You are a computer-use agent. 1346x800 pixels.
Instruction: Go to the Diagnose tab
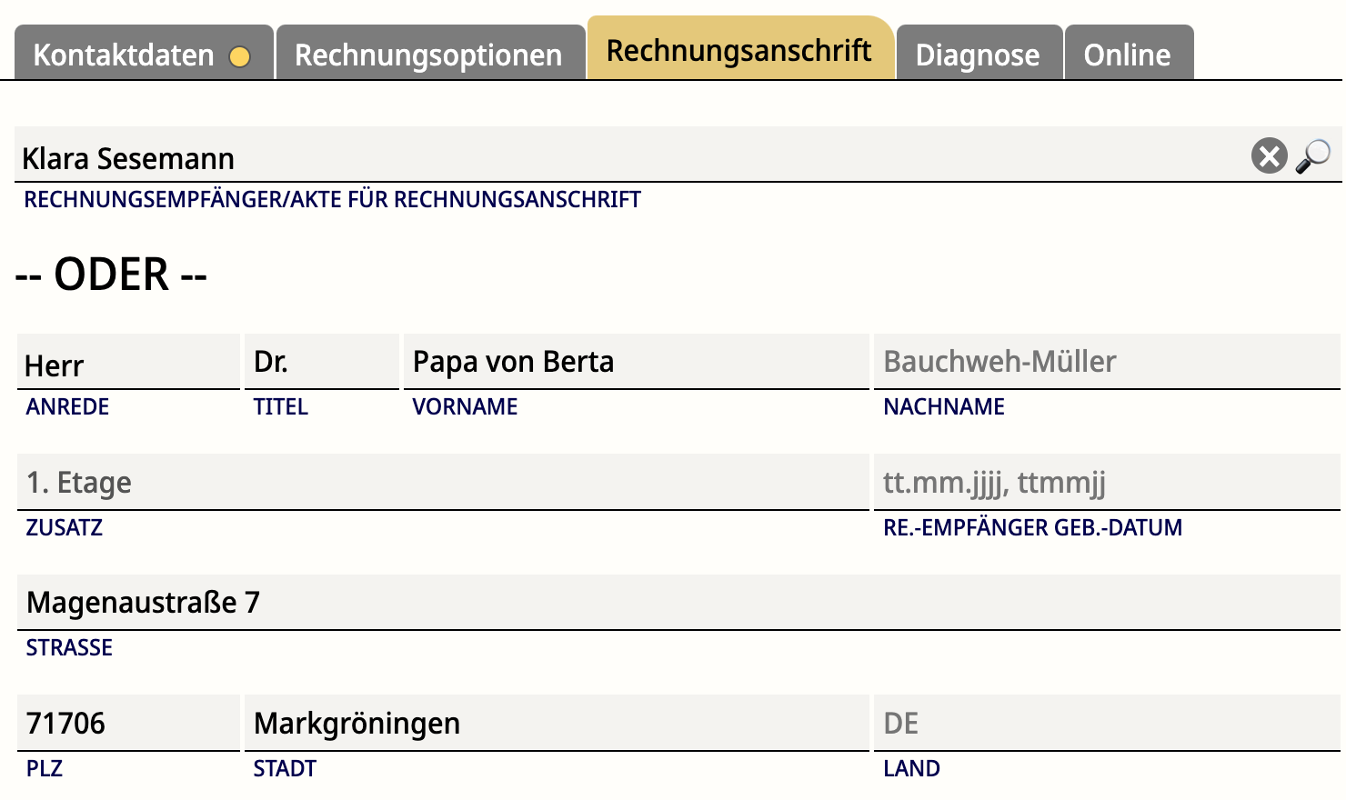point(979,54)
